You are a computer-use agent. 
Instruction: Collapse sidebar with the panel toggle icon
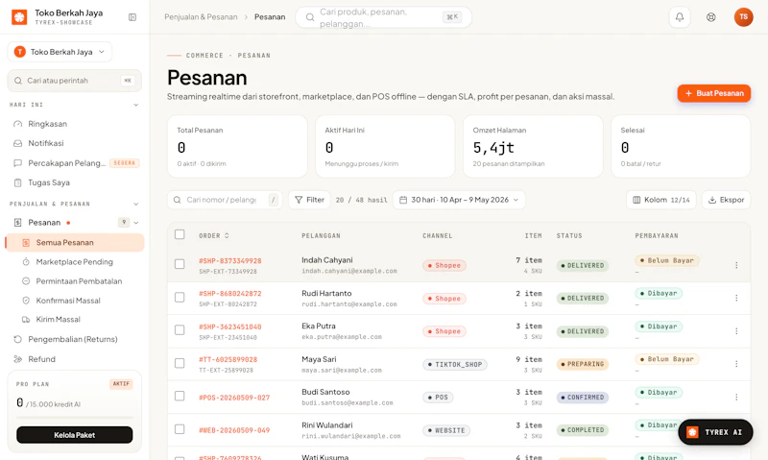coord(132,17)
